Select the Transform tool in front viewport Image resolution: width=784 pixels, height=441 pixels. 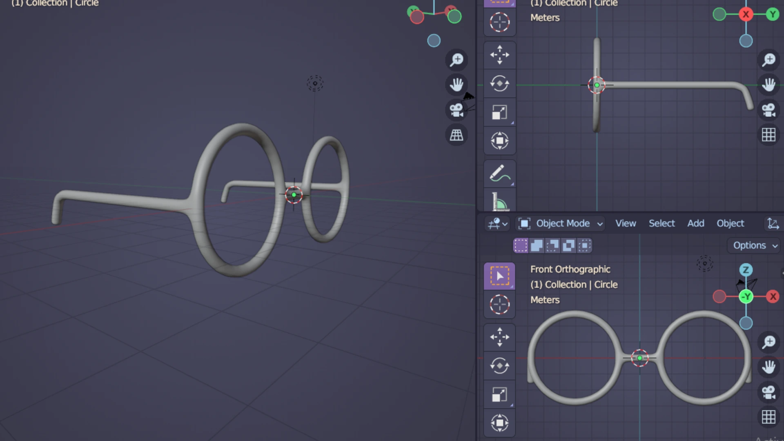499,423
